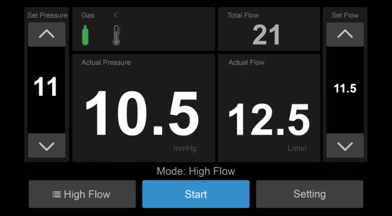Click the thermometer temperature icon
Screen dimensions: 392x216
tap(116, 35)
